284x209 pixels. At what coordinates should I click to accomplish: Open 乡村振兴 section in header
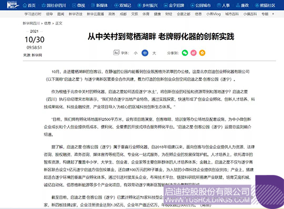click(x=148, y=5)
